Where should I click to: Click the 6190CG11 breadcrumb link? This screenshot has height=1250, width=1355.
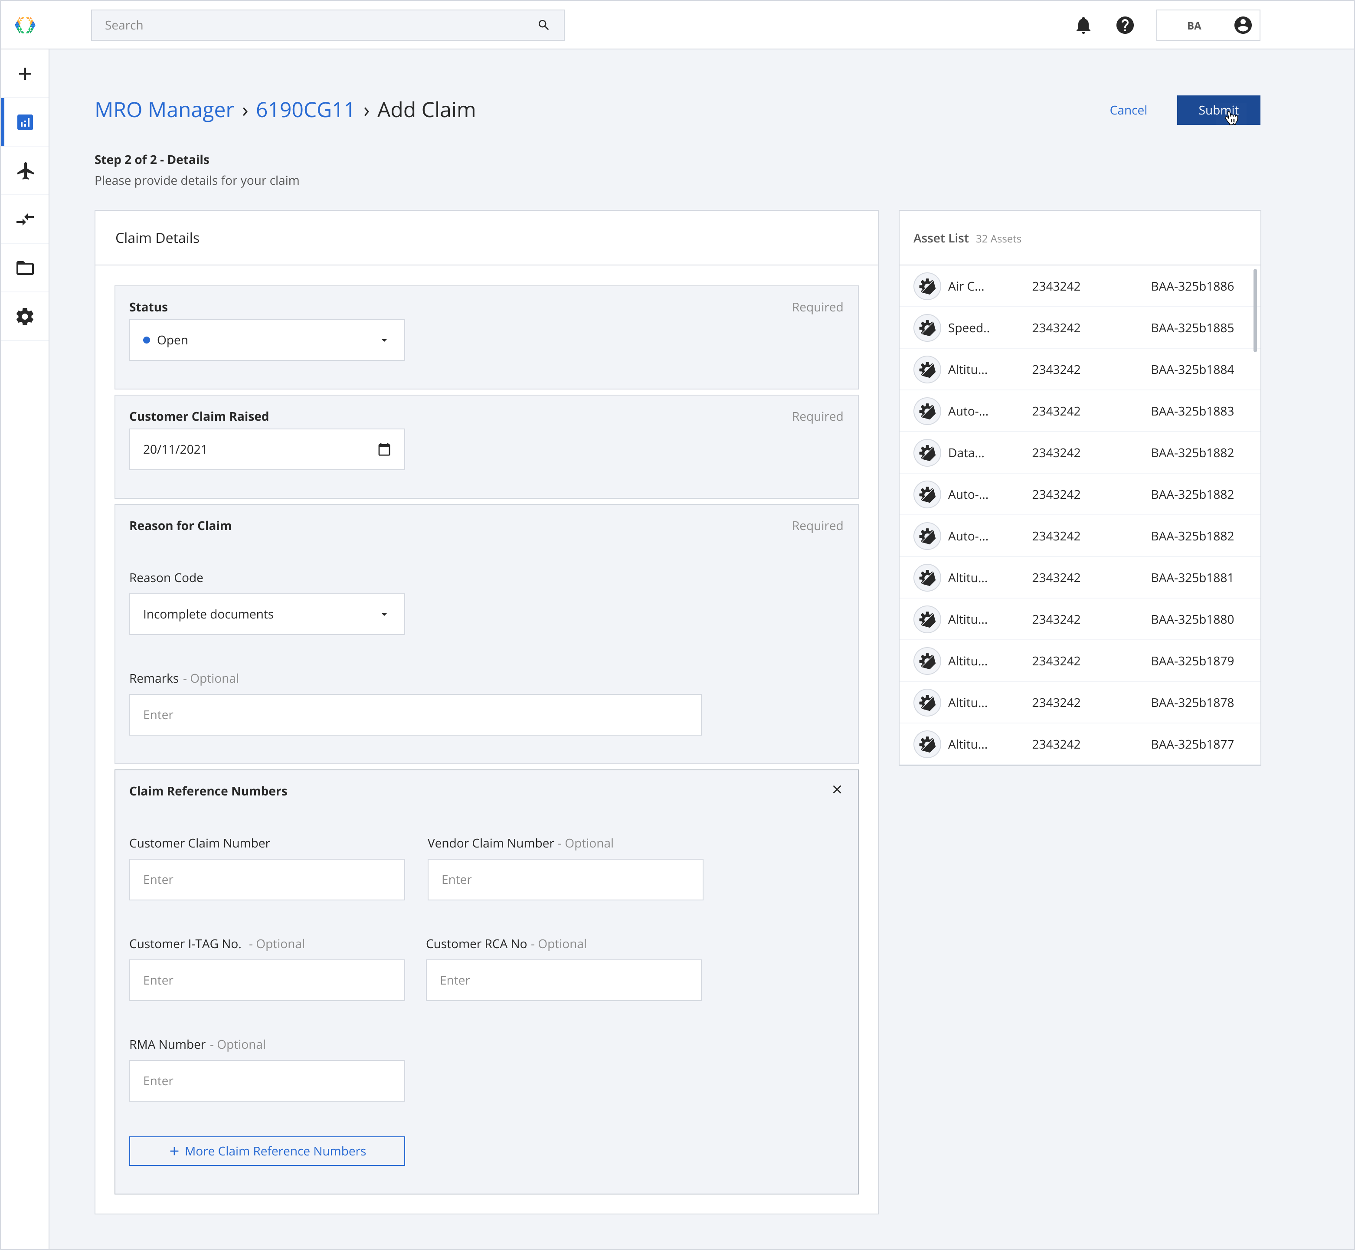point(305,110)
